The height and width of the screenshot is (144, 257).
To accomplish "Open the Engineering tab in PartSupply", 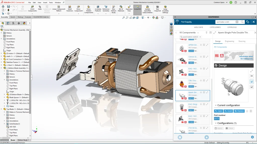I will (x=229, y=41).
